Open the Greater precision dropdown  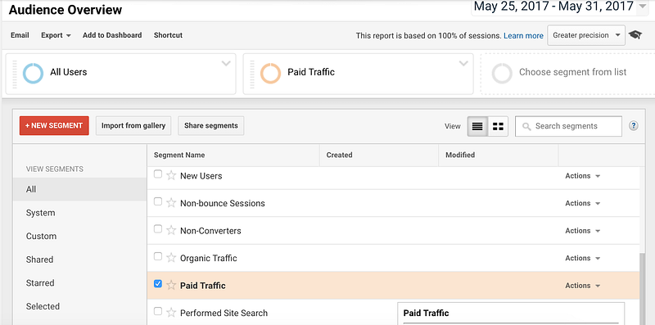(x=586, y=35)
